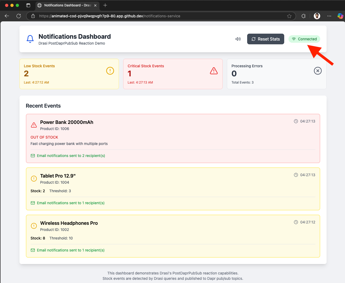Click the bookmark star in the address bar
Image resolution: width=345 pixels, height=283 pixels.
pyautogui.click(x=289, y=16)
